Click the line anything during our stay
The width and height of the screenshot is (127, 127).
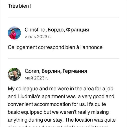pyautogui.click(x=62, y=120)
